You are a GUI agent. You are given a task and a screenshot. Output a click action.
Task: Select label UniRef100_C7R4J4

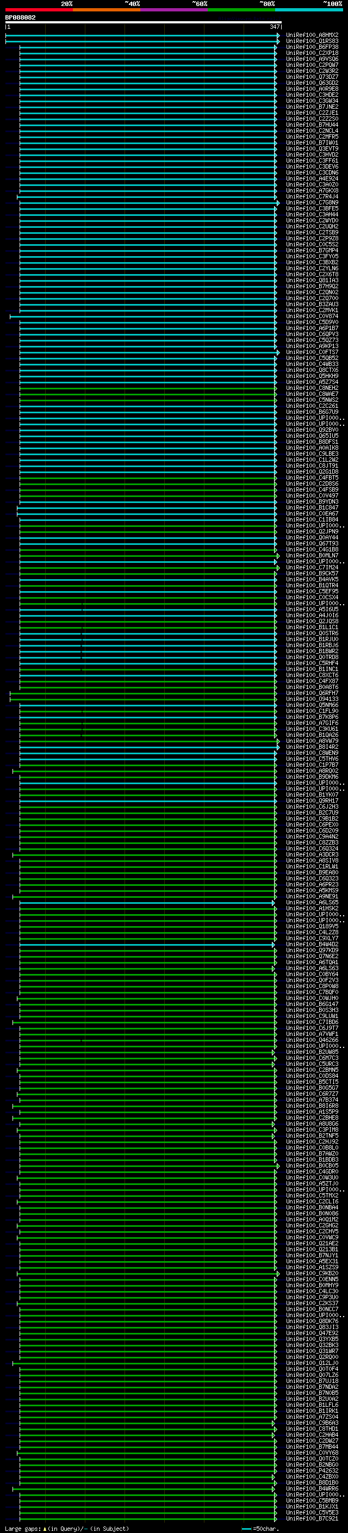click(x=312, y=196)
